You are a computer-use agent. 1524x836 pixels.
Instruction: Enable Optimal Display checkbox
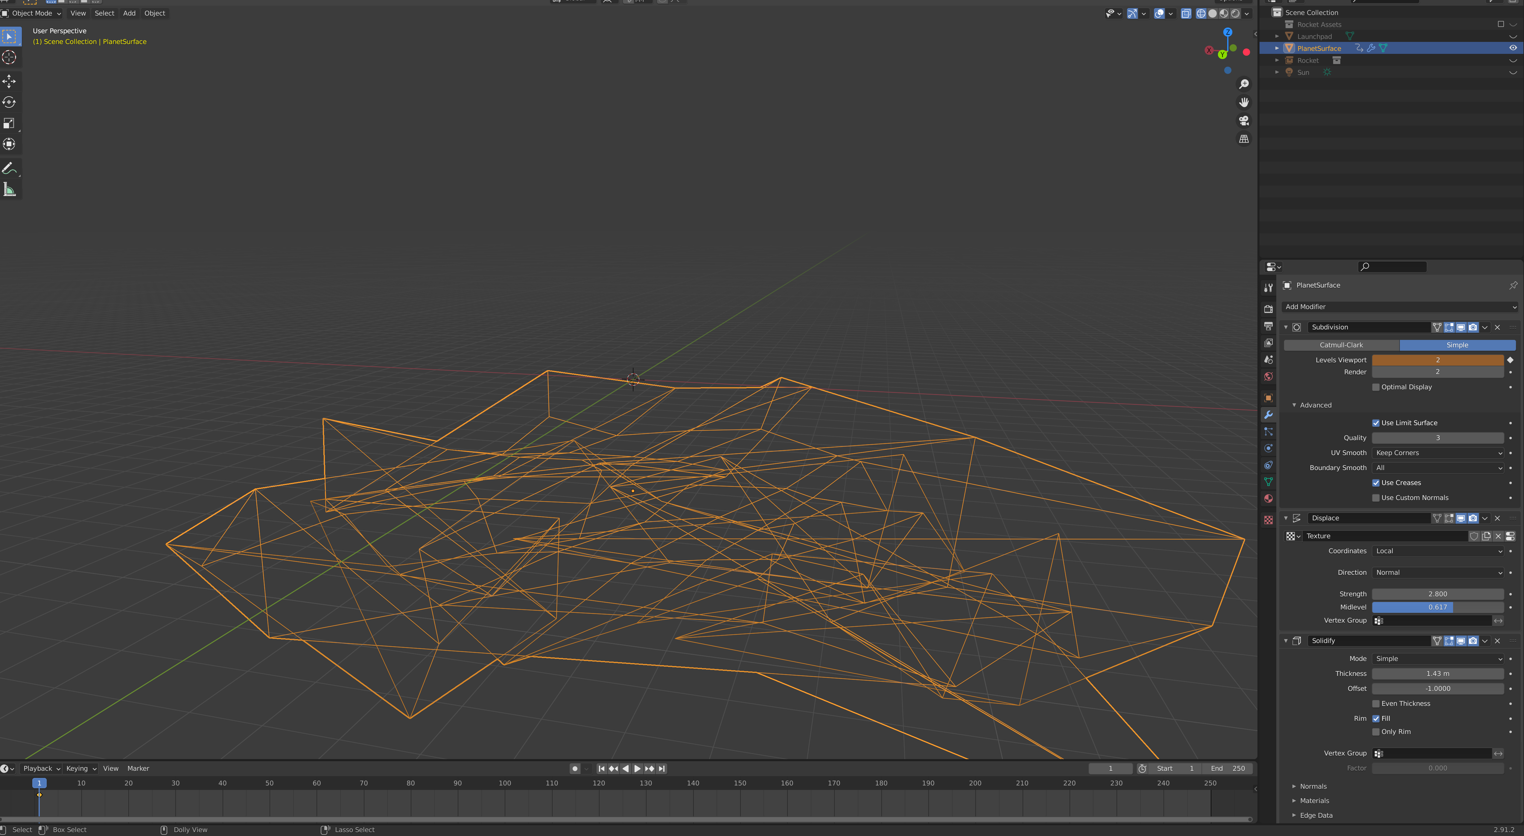[x=1376, y=387]
